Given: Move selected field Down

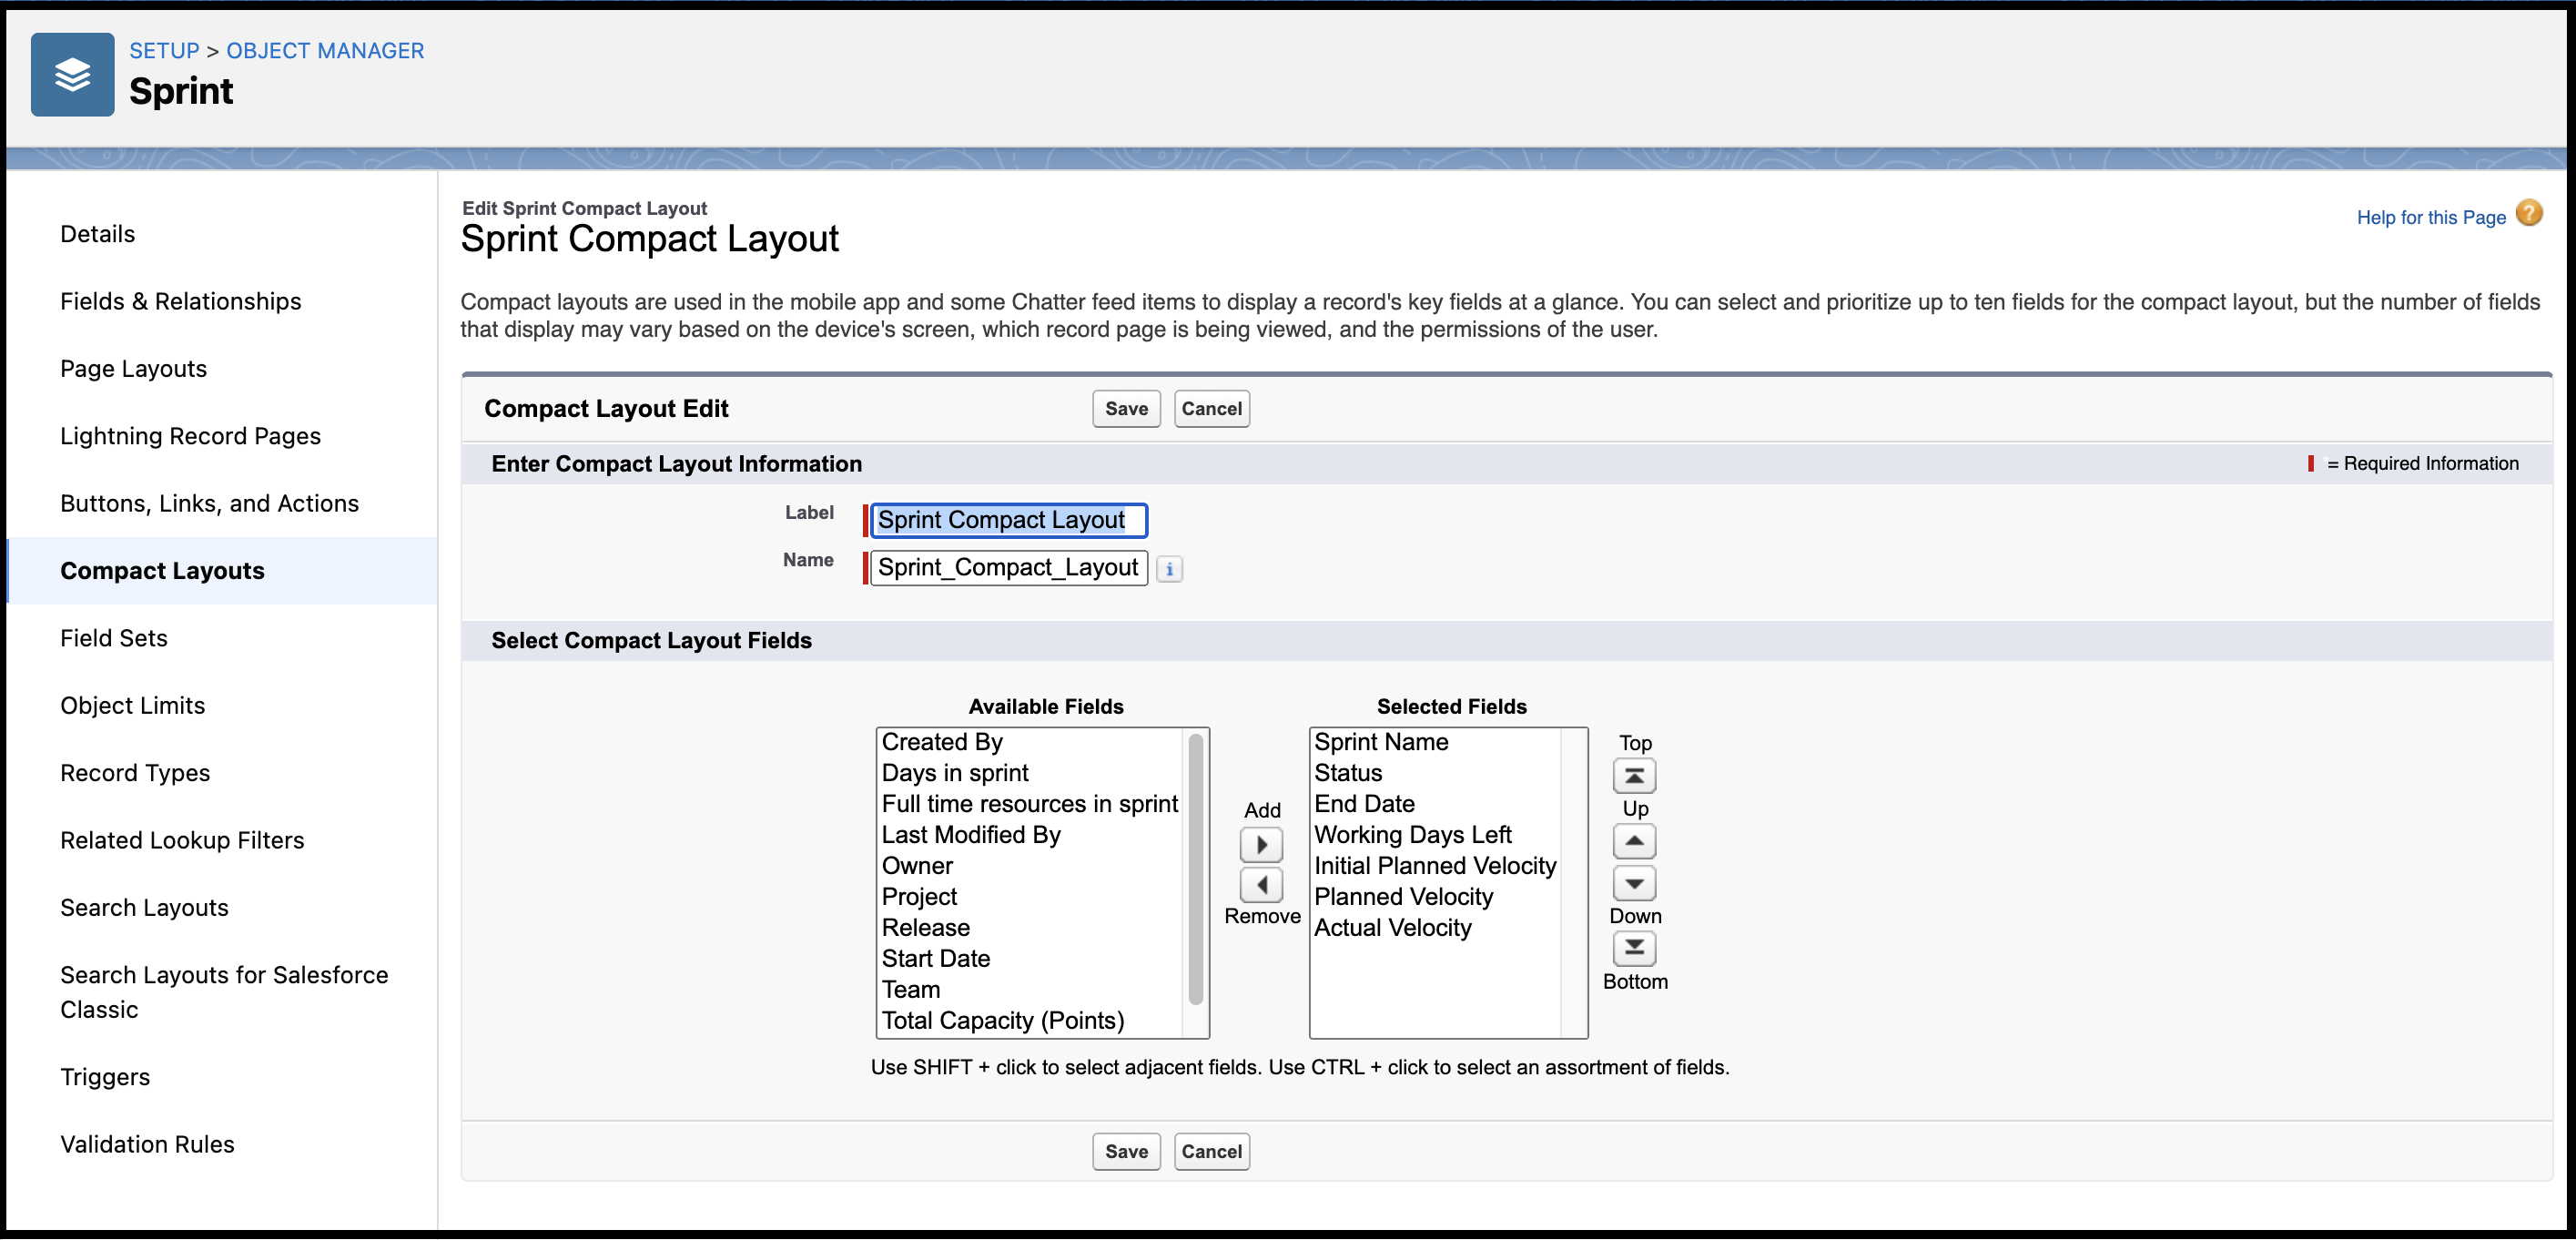Looking at the screenshot, I should (1634, 884).
